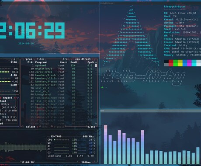Image resolution: width=201 pixels, height=166 pixels.
Task: Click the green swatch in neofetch's upper palette row
Action: click(176, 61)
